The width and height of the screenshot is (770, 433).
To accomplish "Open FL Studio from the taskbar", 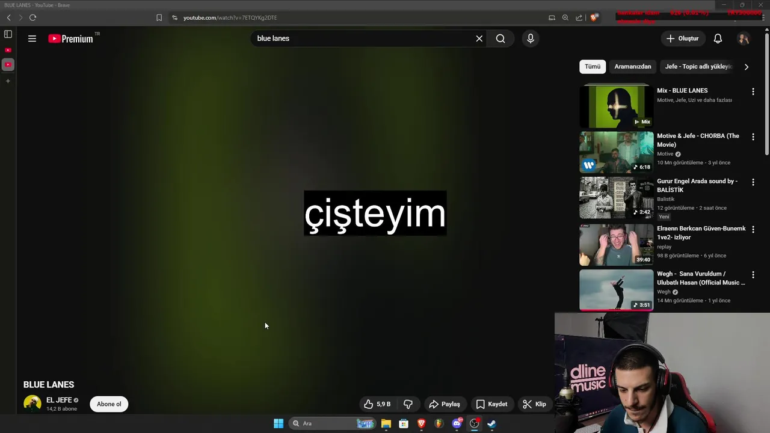I will tap(439, 423).
